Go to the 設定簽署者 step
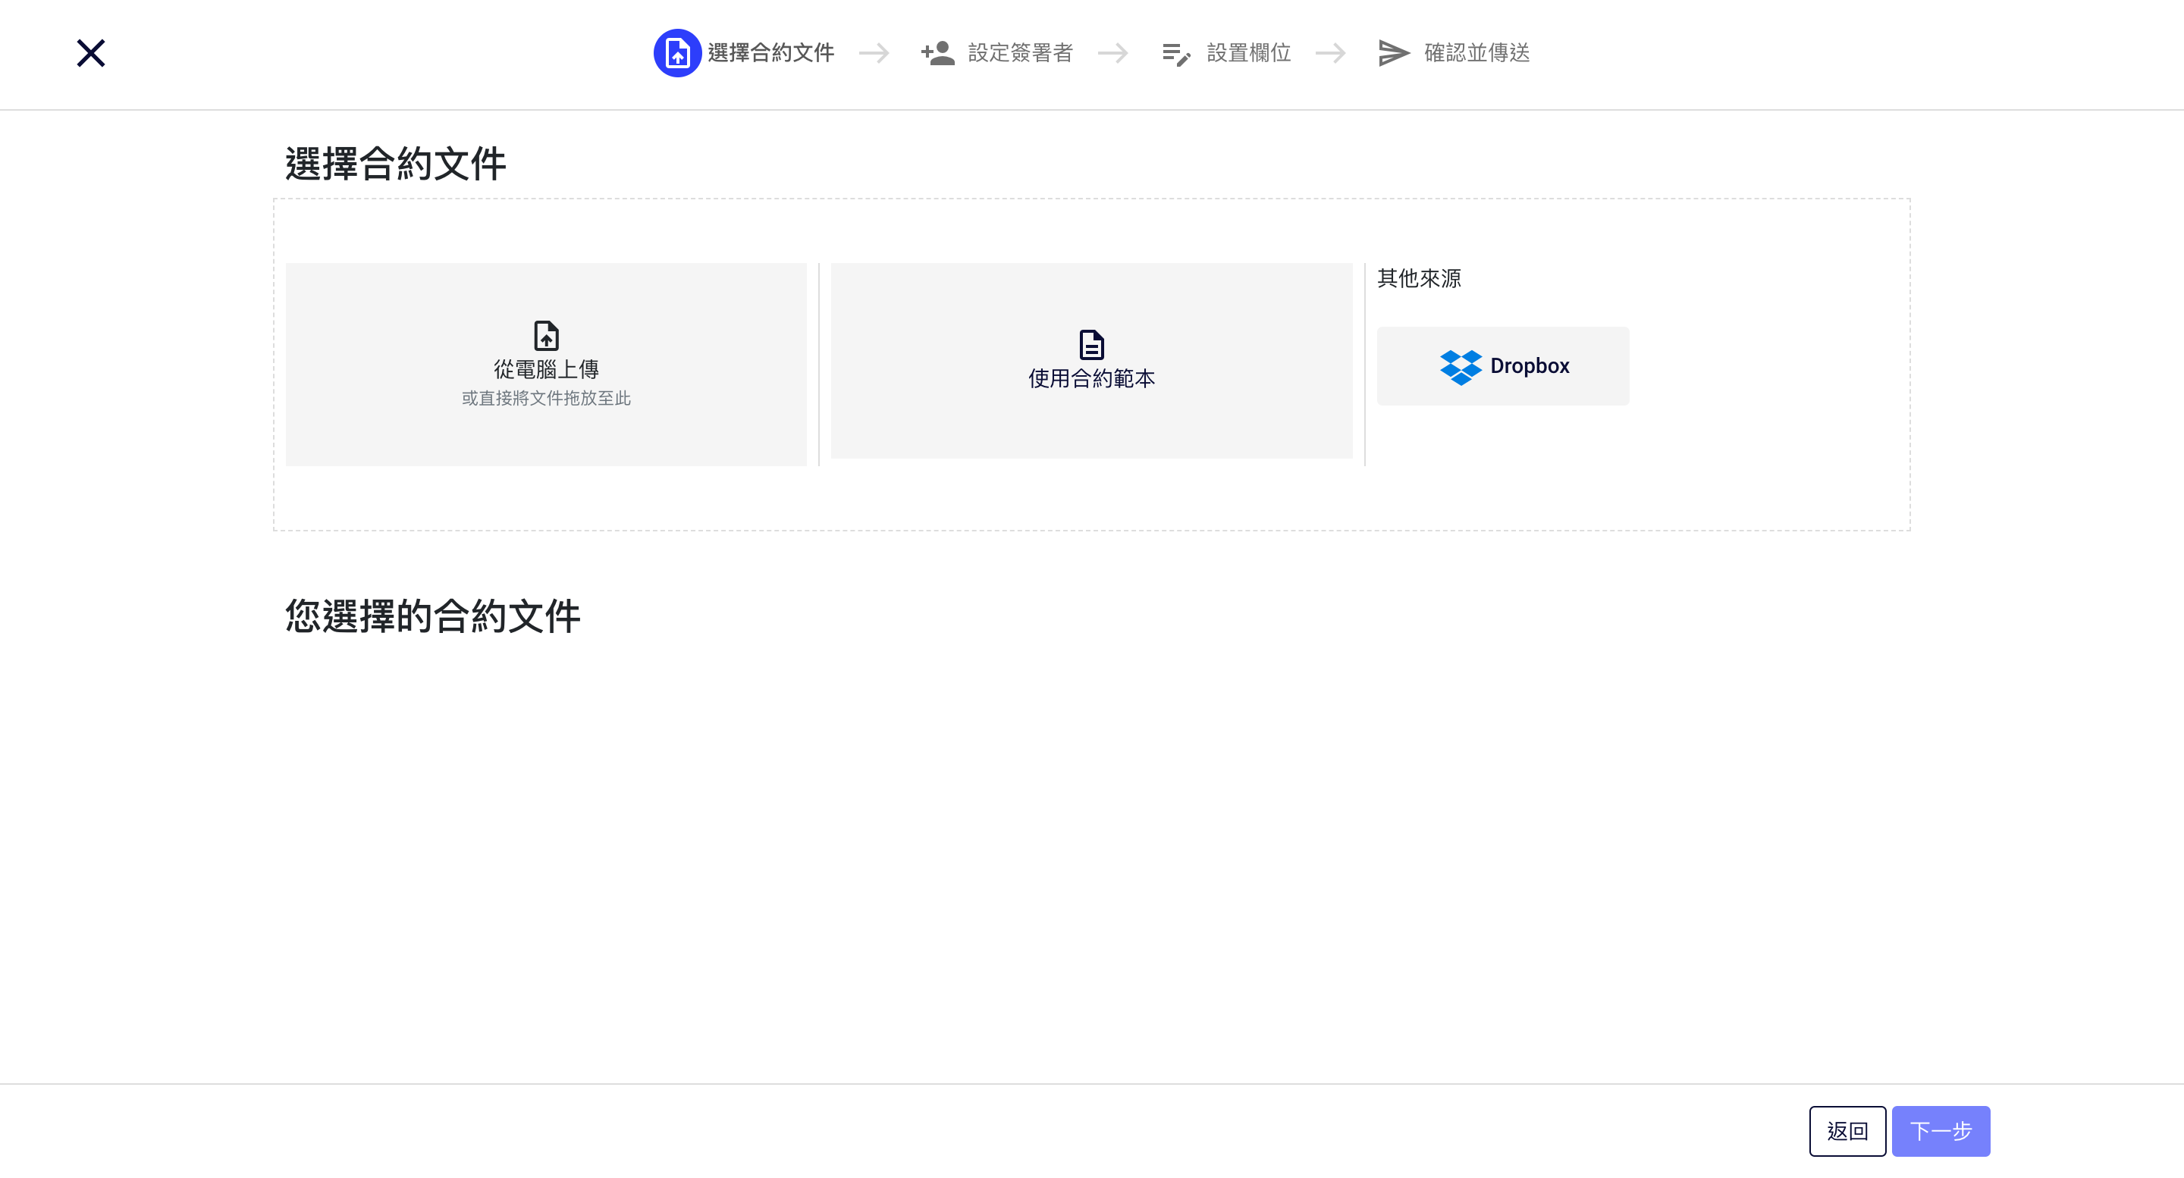 1021,53
